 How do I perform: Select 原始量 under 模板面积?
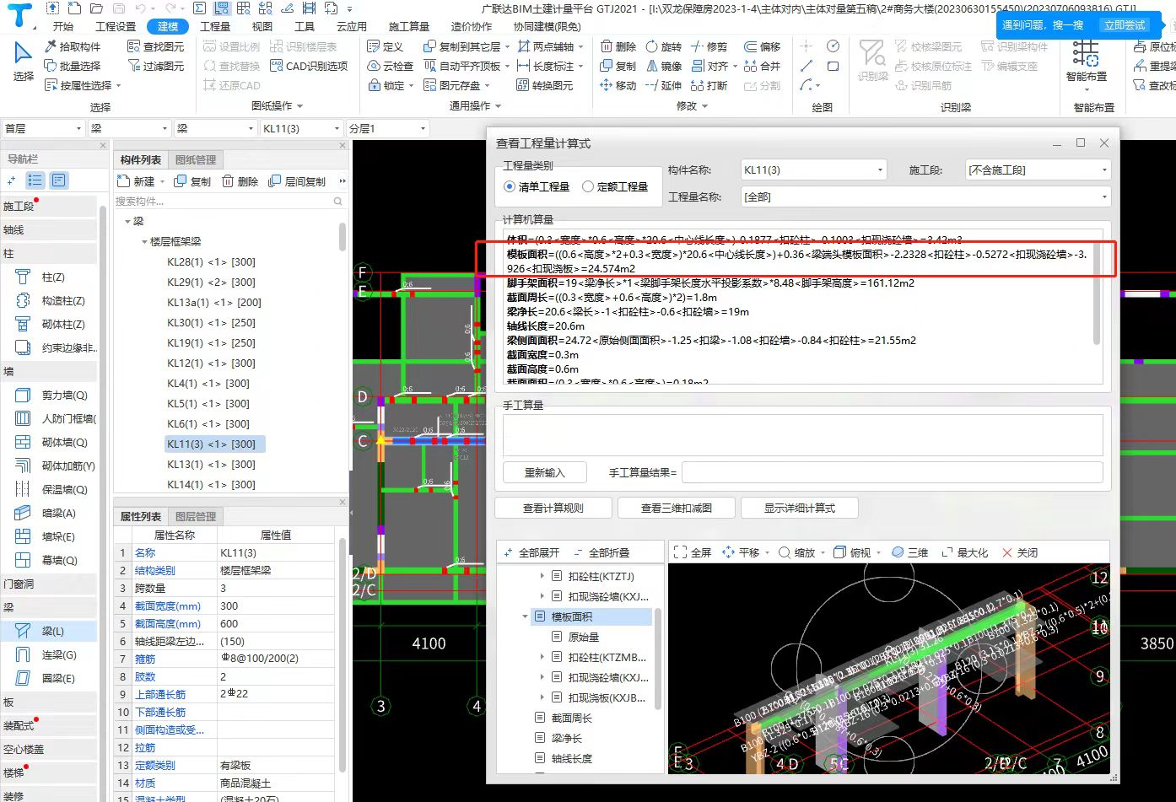click(583, 637)
